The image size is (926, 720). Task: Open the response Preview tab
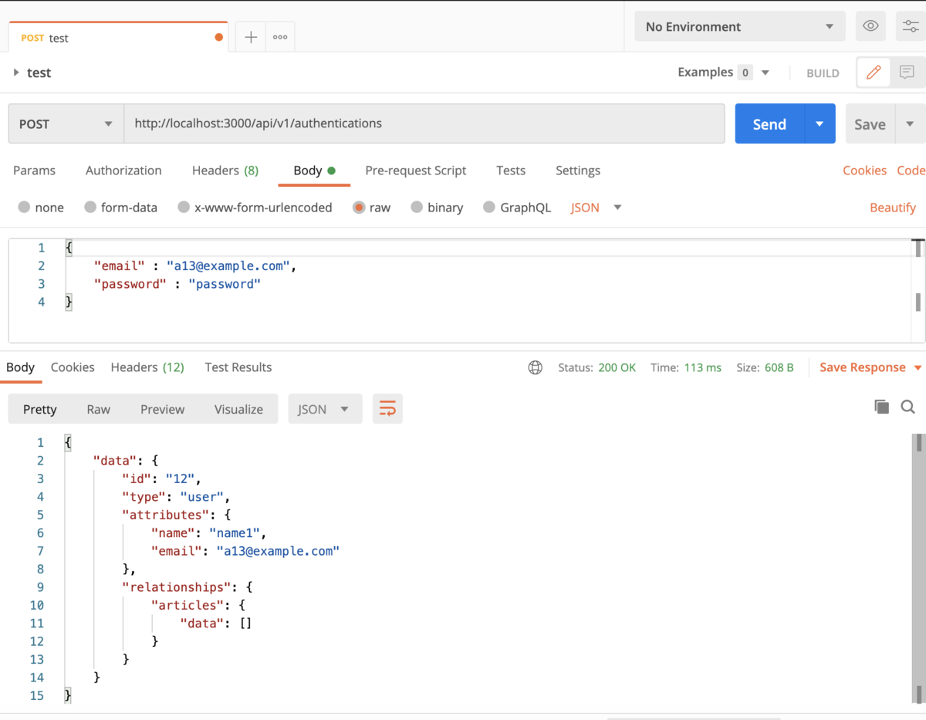click(162, 408)
